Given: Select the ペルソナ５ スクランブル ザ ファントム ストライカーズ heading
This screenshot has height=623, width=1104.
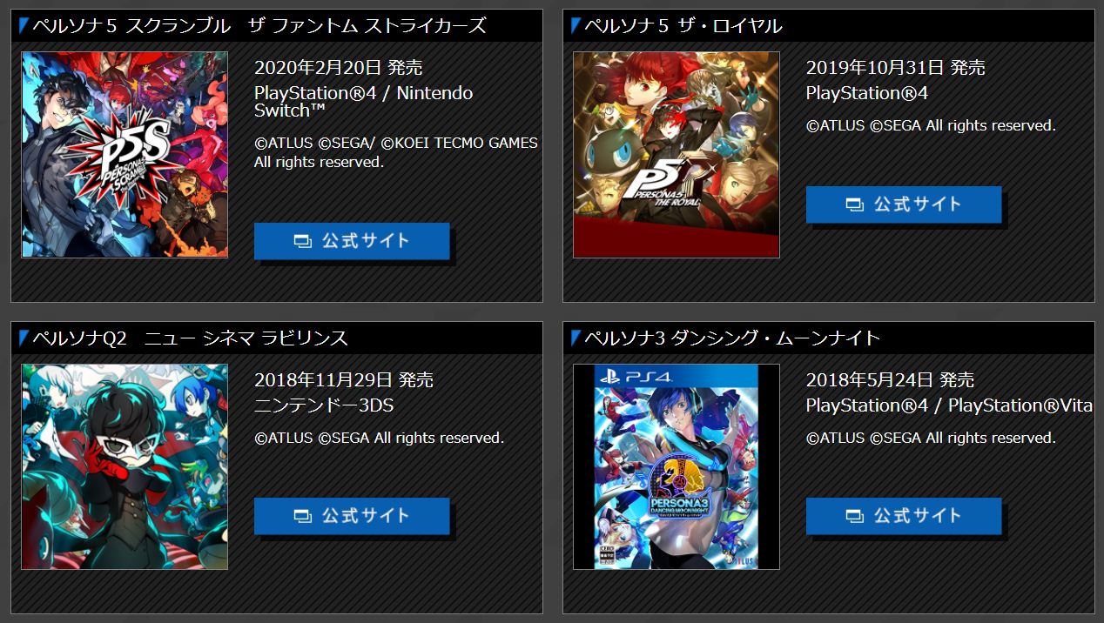Looking at the screenshot, I should (259, 25).
